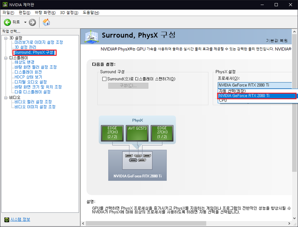Click 디스플레이 category label
Screen dimensions: 298x227
point(18,58)
